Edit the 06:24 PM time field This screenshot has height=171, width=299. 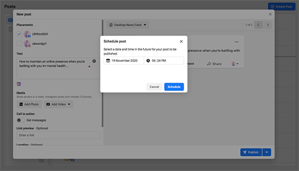click(x=164, y=61)
